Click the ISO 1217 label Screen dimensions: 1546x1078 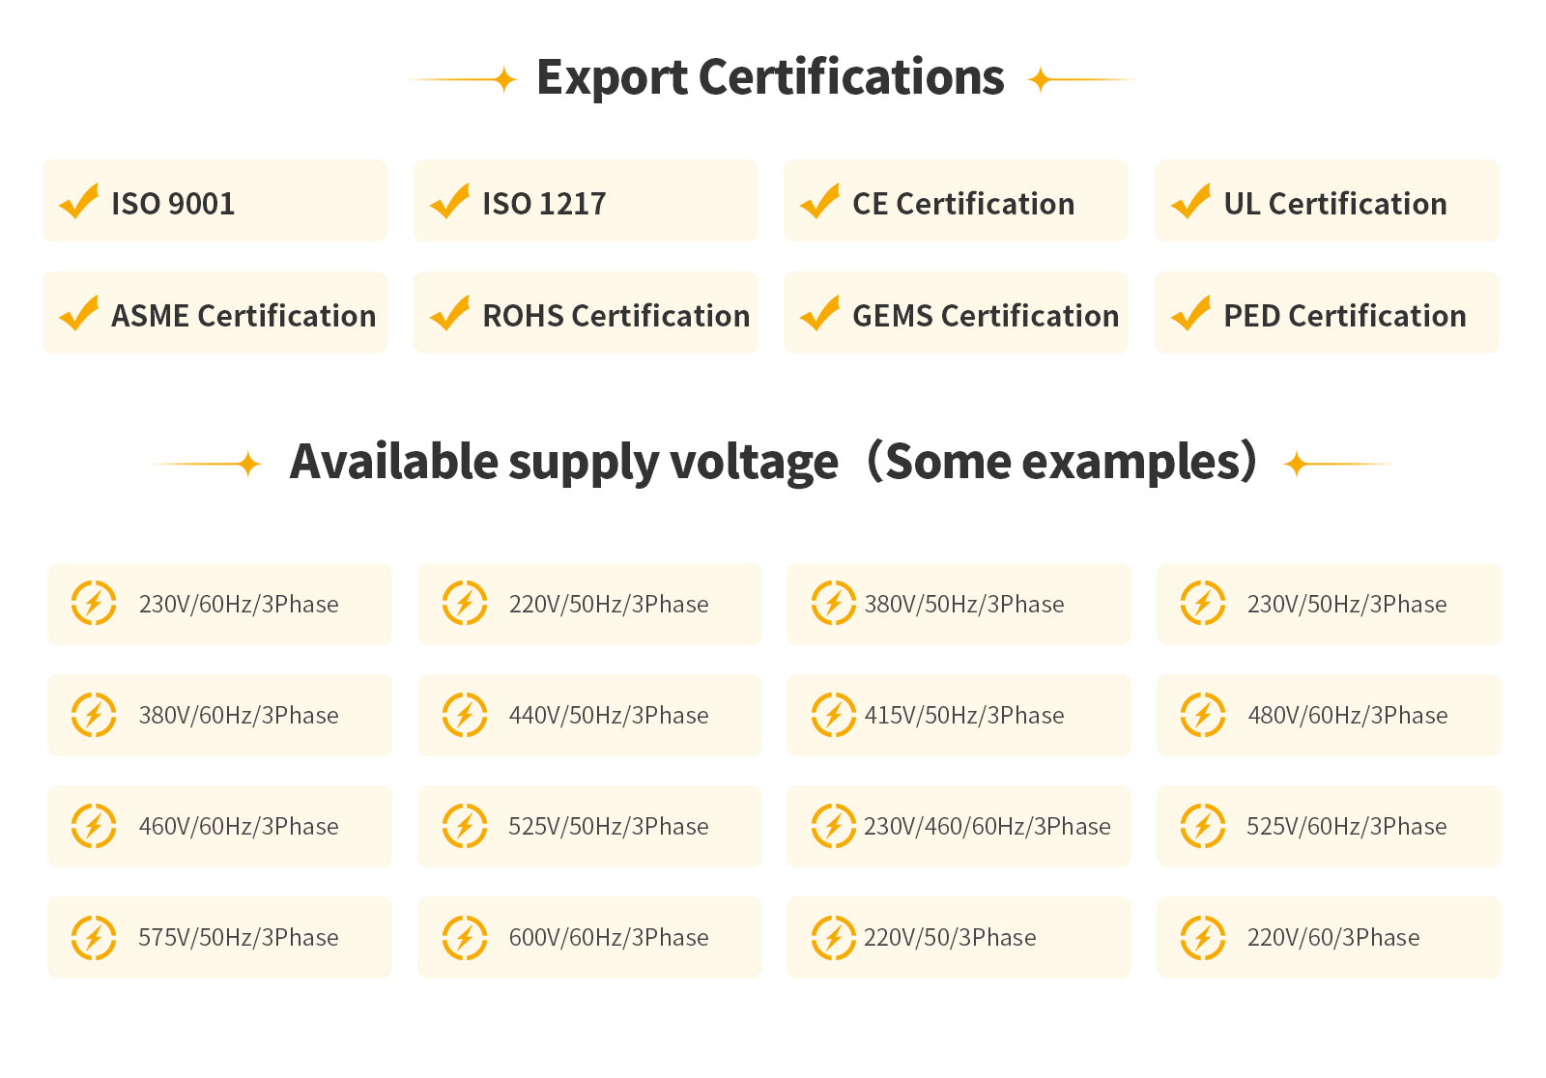click(x=544, y=204)
